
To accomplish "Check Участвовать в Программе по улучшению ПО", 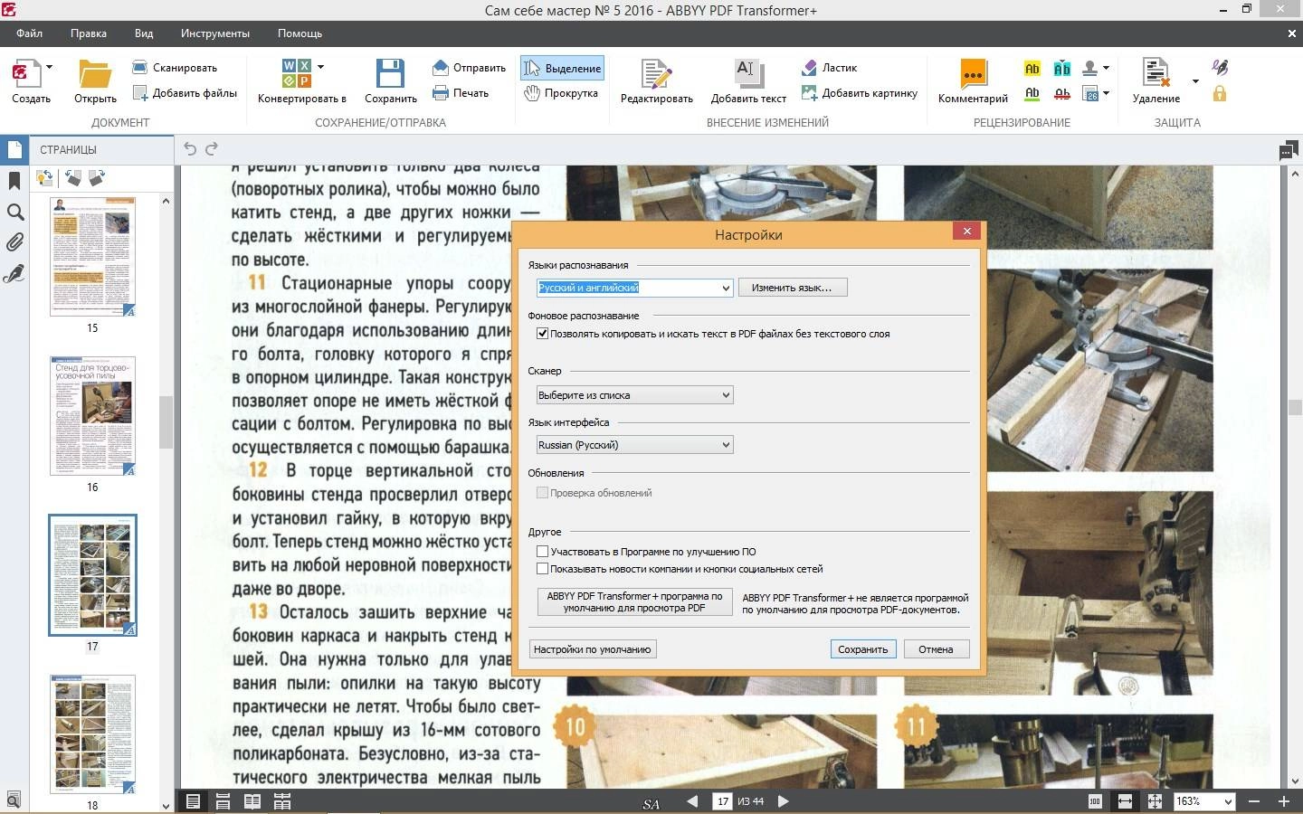I will (x=543, y=552).
